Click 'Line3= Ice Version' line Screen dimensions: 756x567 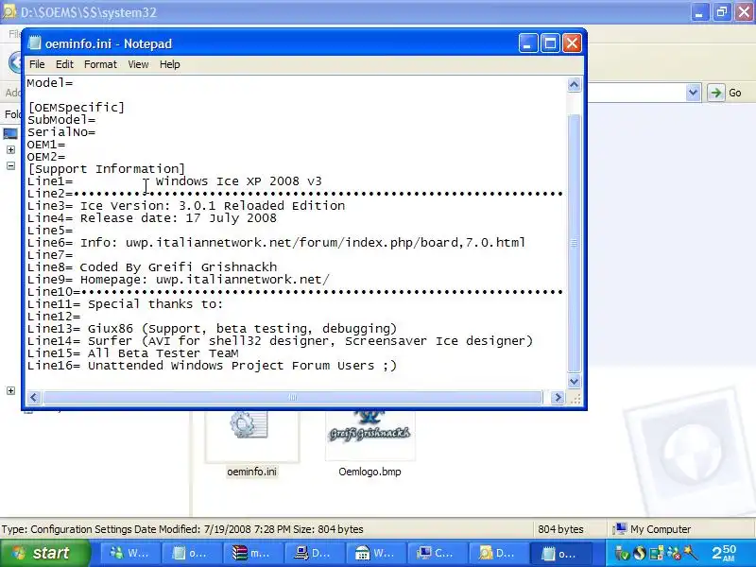click(x=186, y=206)
